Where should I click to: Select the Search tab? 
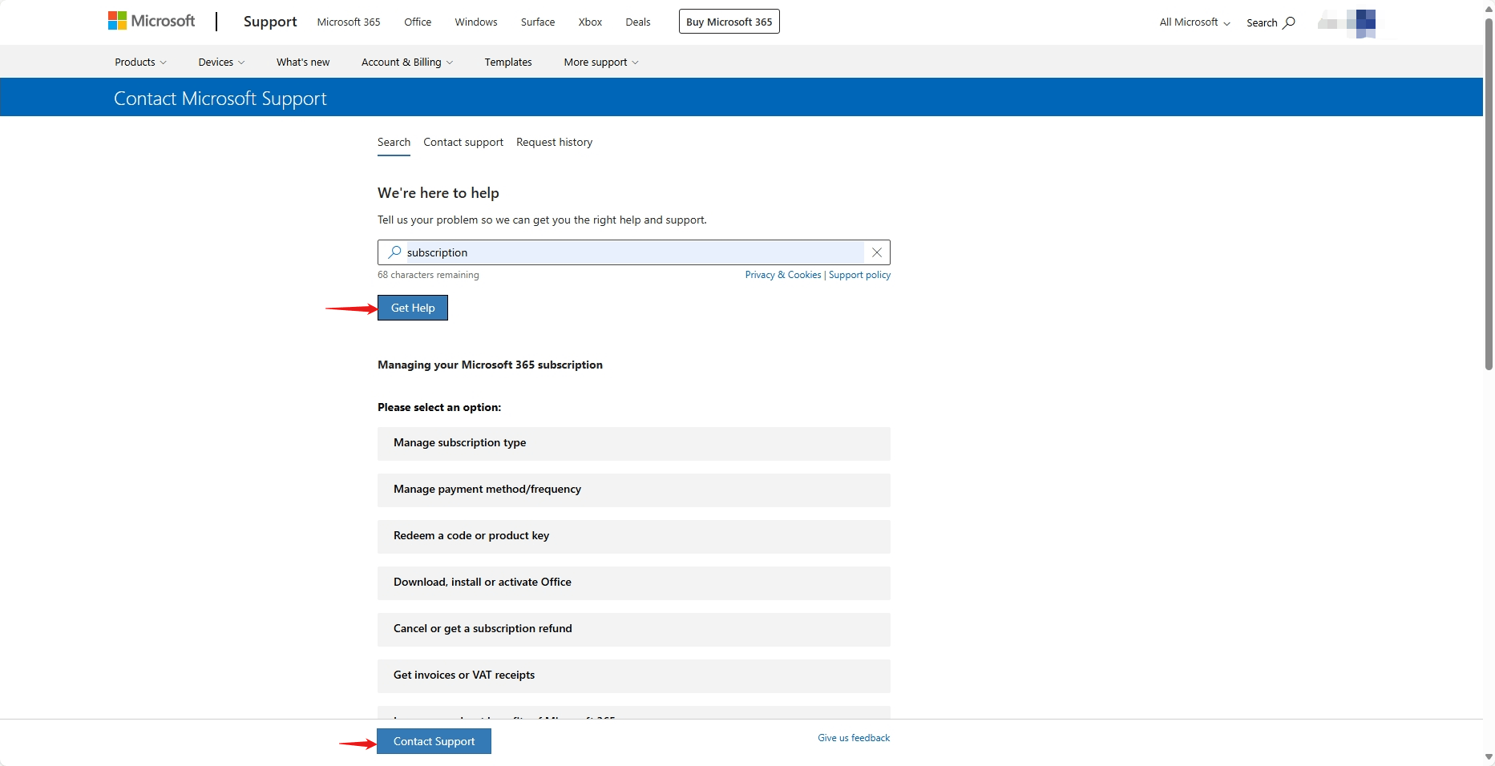pyautogui.click(x=394, y=143)
